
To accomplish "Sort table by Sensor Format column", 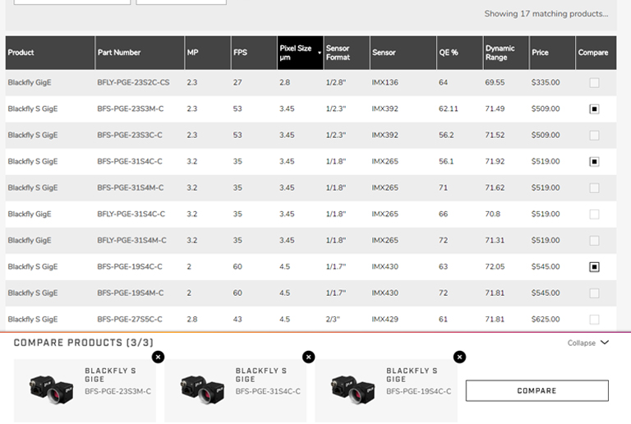I will pyautogui.click(x=347, y=53).
